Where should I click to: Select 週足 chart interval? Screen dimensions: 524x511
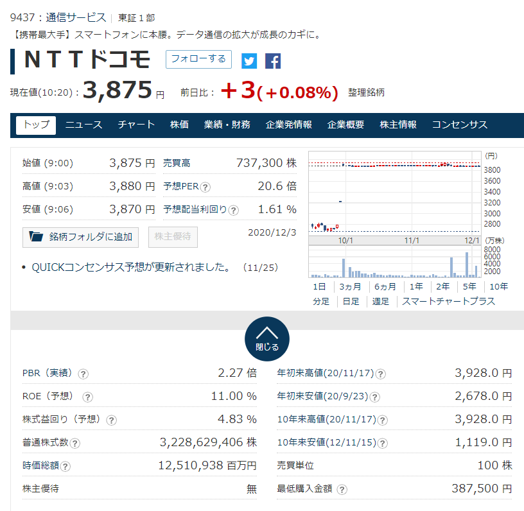381,302
